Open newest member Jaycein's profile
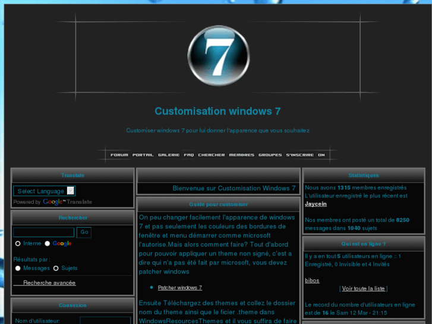Image resolution: width=432 pixels, height=324 pixels. pyautogui.click(x=316, y=204)
